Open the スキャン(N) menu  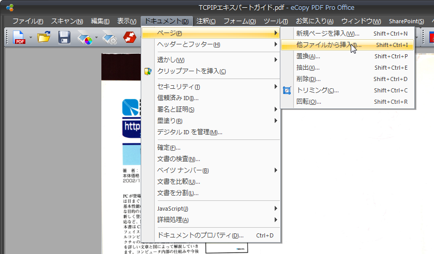[67, 21]
